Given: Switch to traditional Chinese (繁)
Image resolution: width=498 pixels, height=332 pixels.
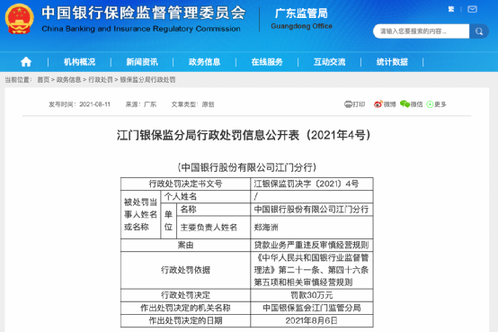Looking at the screenshot, I should click(451, 9).
